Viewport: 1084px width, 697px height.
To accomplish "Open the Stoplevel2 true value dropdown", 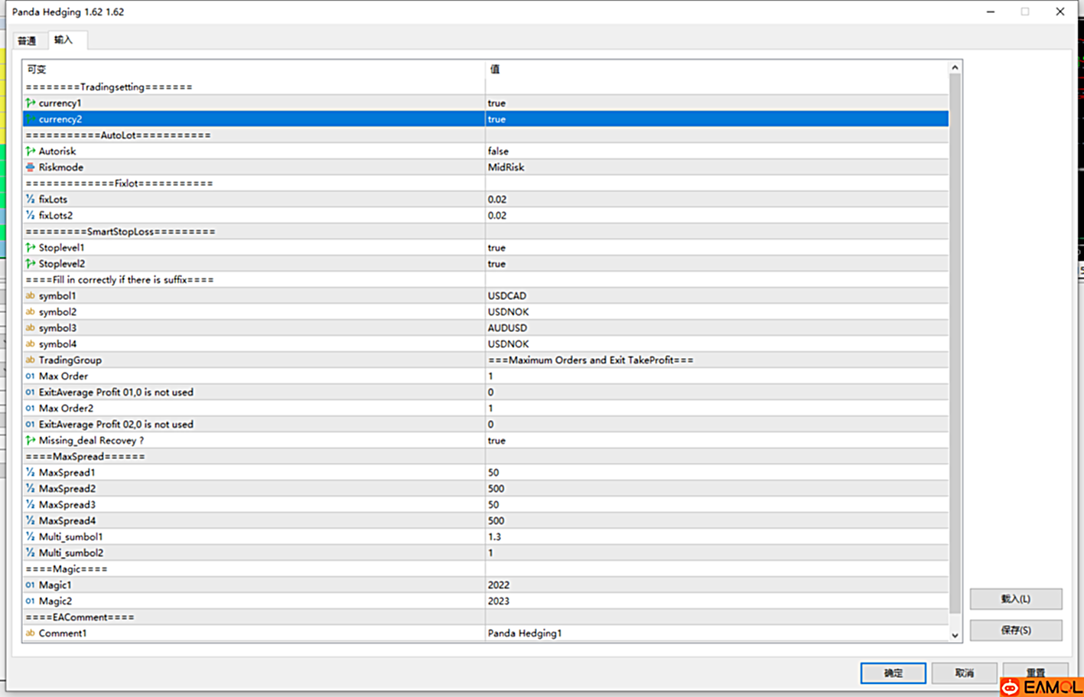I will [716, 263].
